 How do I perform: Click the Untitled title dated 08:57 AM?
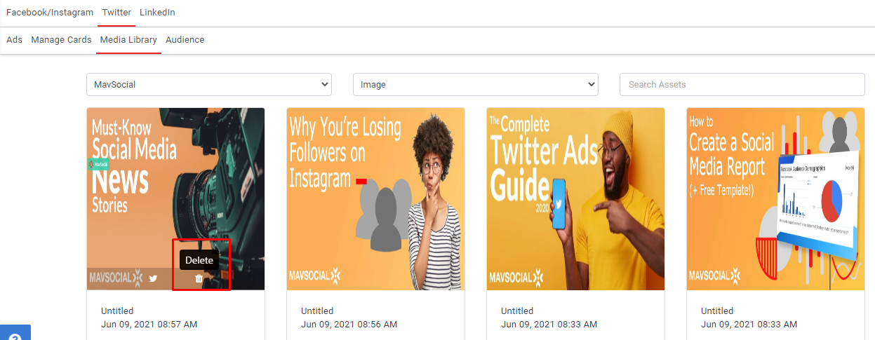tap(117, 311)
